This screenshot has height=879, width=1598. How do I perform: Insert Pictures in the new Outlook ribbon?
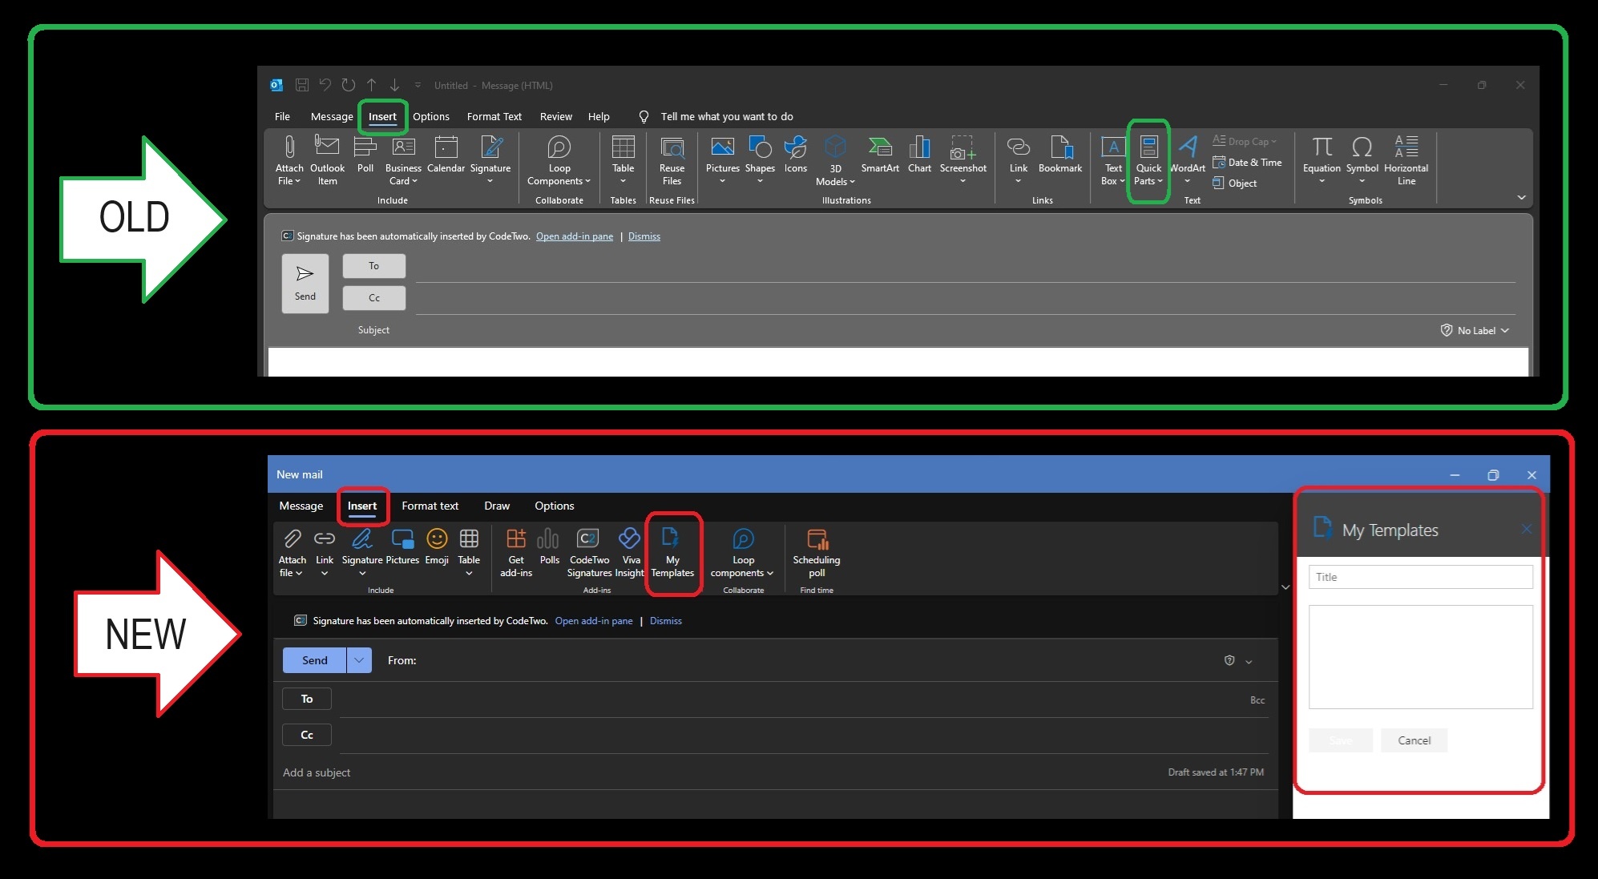(402, 547)
